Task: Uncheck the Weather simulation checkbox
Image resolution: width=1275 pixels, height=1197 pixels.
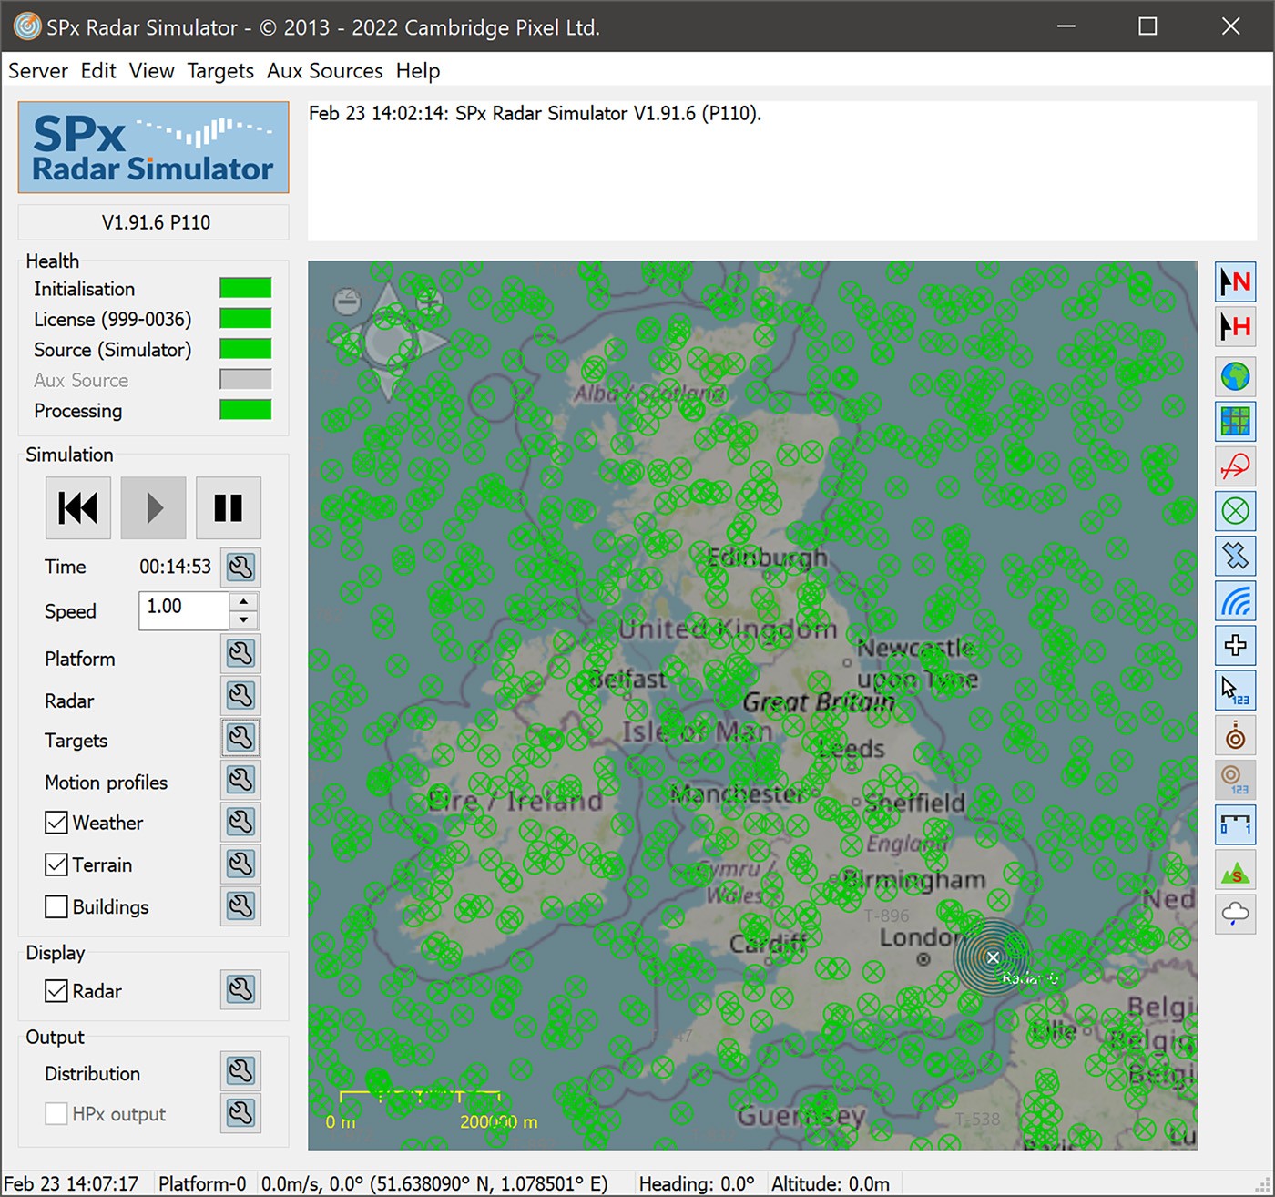Action: tap(56, 822)
